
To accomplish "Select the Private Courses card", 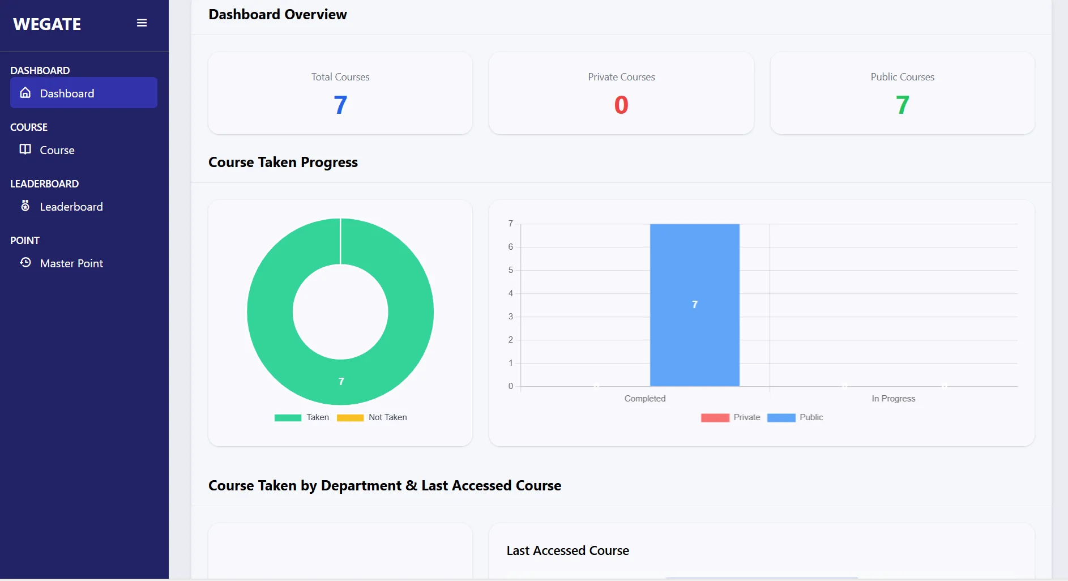I will (x=621, y=93).
